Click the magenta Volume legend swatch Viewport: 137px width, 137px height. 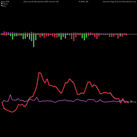tap(2, 3)
